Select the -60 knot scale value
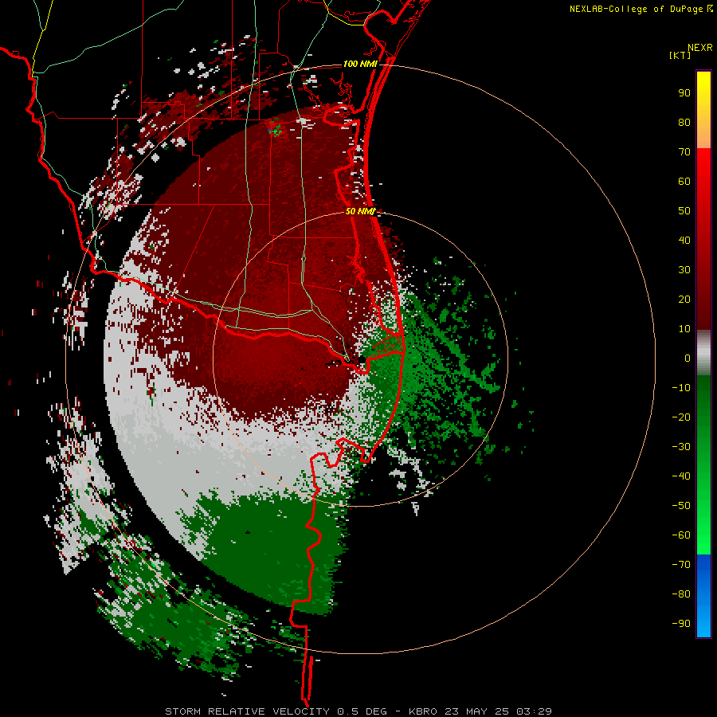The height and width of the screenshot is (717, 717). (x=681, y=535)
